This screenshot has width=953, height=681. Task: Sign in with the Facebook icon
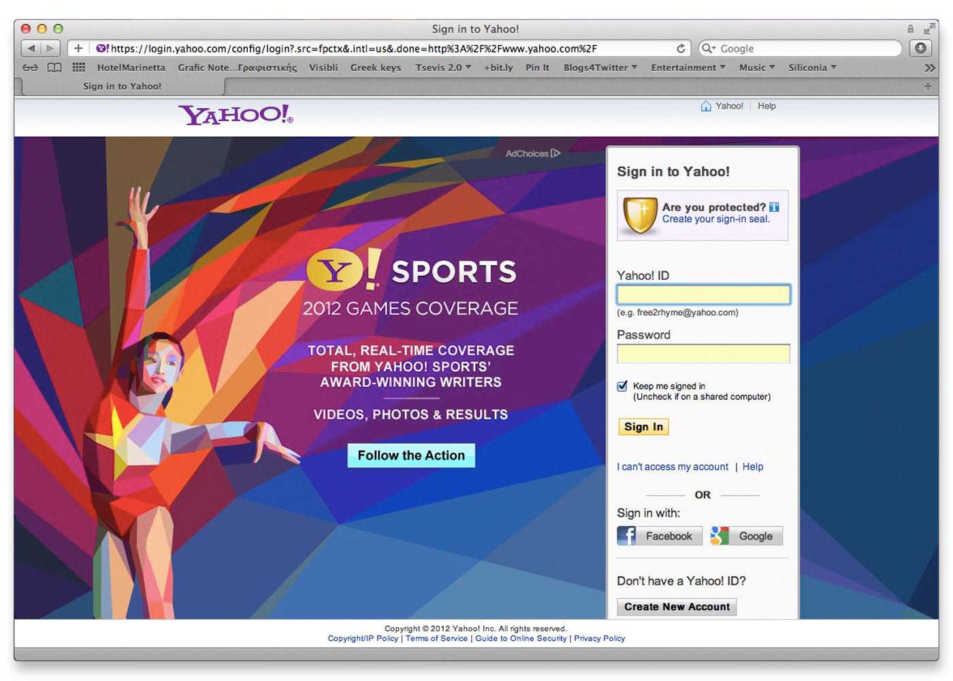(x=626, y=535)
